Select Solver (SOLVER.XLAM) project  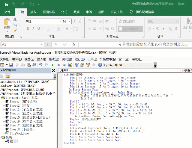point(18,86)
